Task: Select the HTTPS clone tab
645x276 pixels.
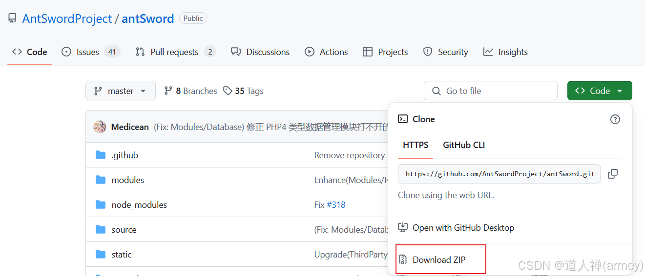Action: (x=416, y=145)
